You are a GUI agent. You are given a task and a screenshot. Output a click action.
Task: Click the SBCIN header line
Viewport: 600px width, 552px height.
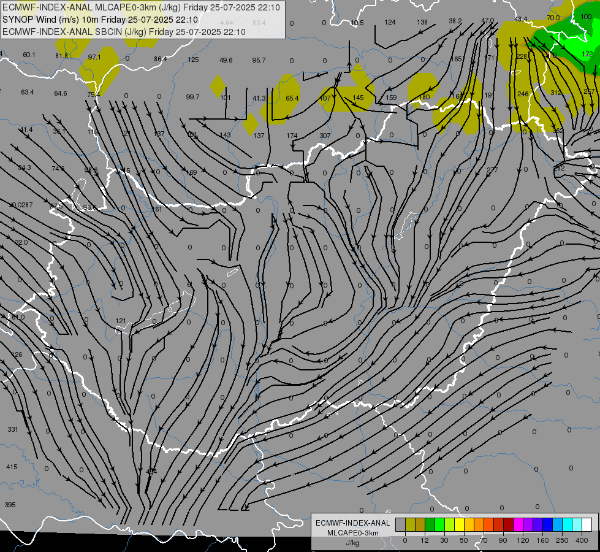pyautogui.click(x=124, y=32)
